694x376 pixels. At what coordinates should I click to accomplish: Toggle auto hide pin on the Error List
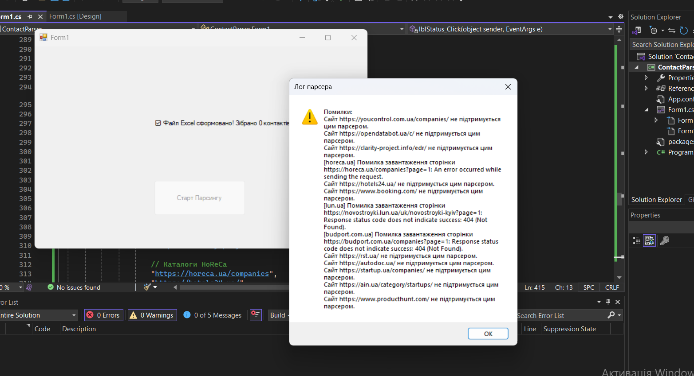point(608,302)
